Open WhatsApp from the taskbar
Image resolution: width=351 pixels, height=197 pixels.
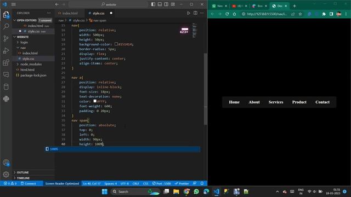(196, 192)
